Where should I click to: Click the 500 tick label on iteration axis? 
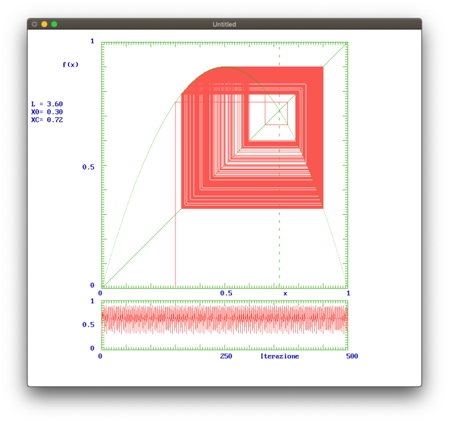tap(351, 356)
